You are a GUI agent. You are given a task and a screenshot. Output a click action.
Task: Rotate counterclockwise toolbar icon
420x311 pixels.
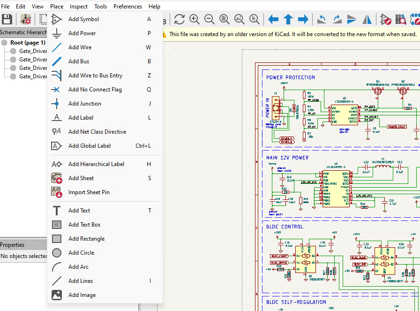[x=322, y=19]
